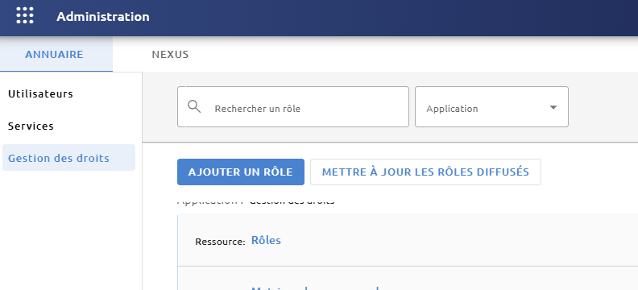The image size is (638, 290).
Task: Click the cut-off Application group heading above Rôles
Action: [256, 201]
